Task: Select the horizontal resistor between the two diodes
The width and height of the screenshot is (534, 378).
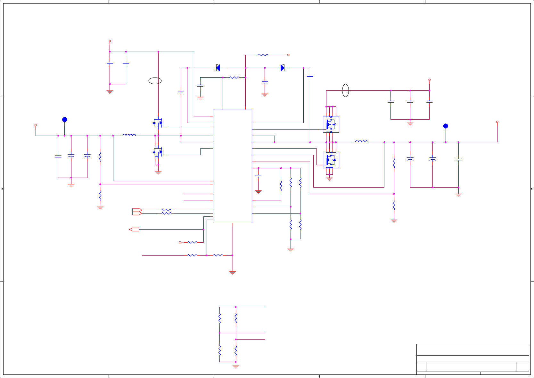Action: tap(234, 77)
